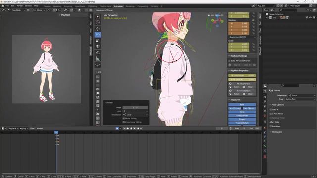The height and width of the screenshot is (178, 317).
Task: Select the Move tool
Action: pos(98,29)
